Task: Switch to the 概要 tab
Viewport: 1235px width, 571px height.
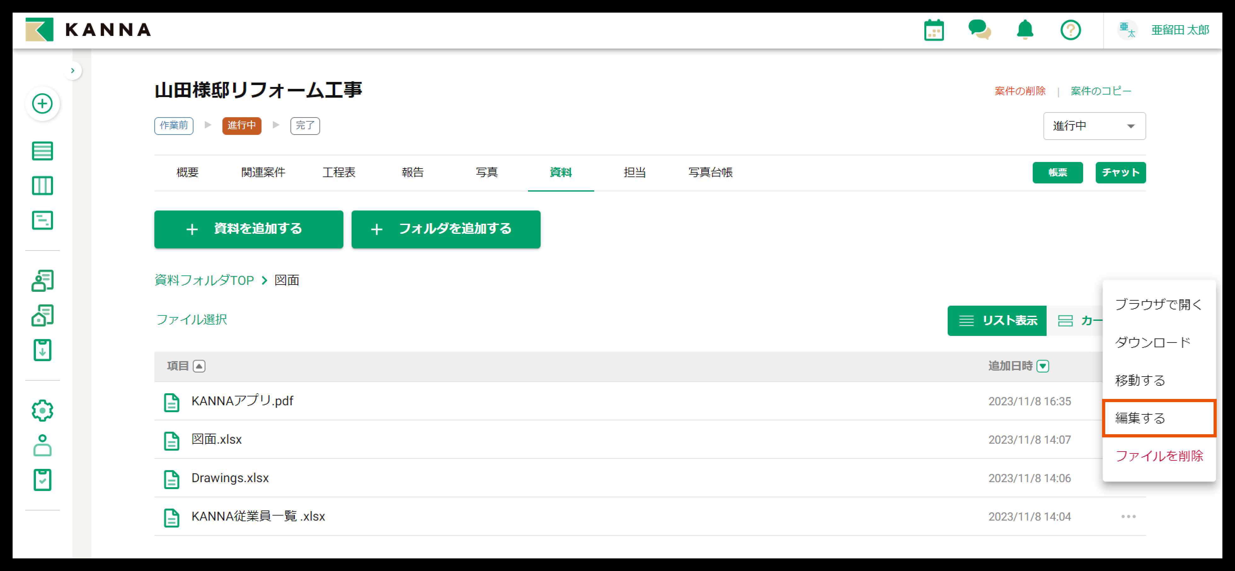Action: pos(187,173)
